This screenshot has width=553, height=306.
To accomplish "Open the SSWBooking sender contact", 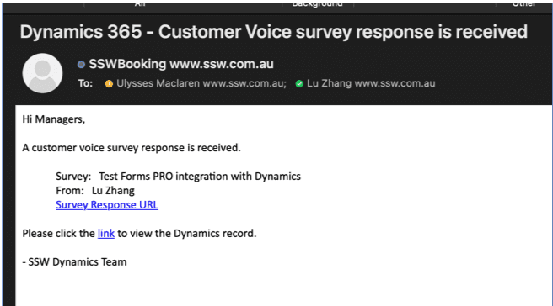I will (x=181, y=64).
